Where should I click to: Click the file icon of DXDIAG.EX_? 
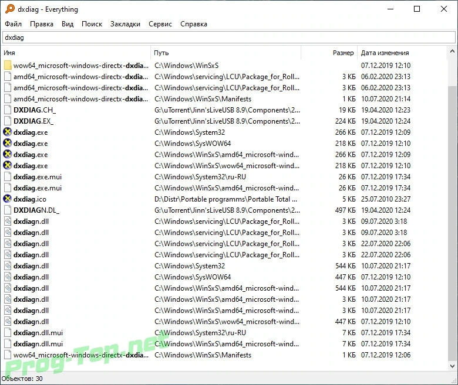pyautogui.click(x=8, y=121)
